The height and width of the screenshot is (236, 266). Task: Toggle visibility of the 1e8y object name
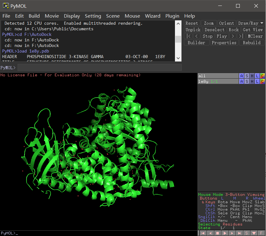tap(218, 82)
